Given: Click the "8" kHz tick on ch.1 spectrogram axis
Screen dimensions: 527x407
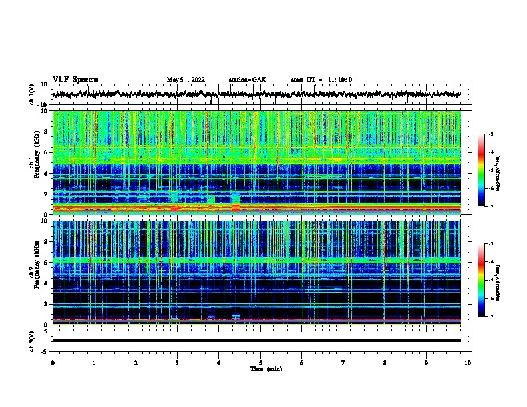Looking at the screenshot, I should coord(46,132).
